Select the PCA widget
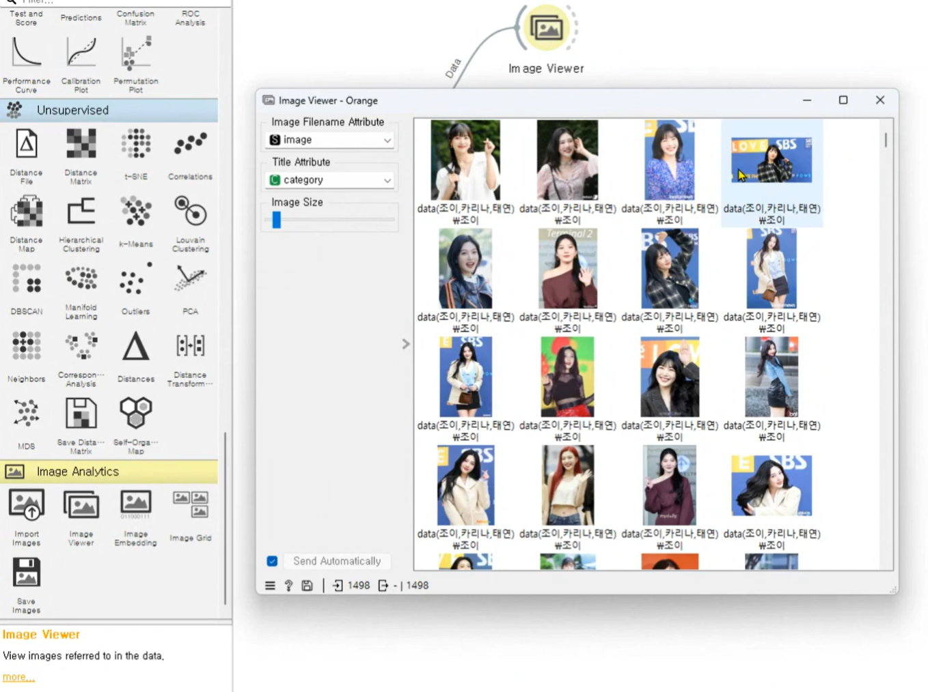Screen dimensions: 928x692 (191, 289)
